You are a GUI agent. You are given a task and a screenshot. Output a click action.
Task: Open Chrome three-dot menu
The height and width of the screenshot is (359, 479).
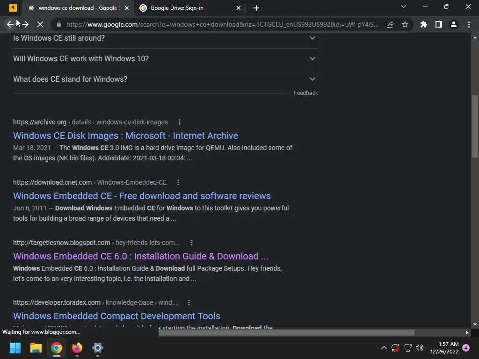pos(469,24)
